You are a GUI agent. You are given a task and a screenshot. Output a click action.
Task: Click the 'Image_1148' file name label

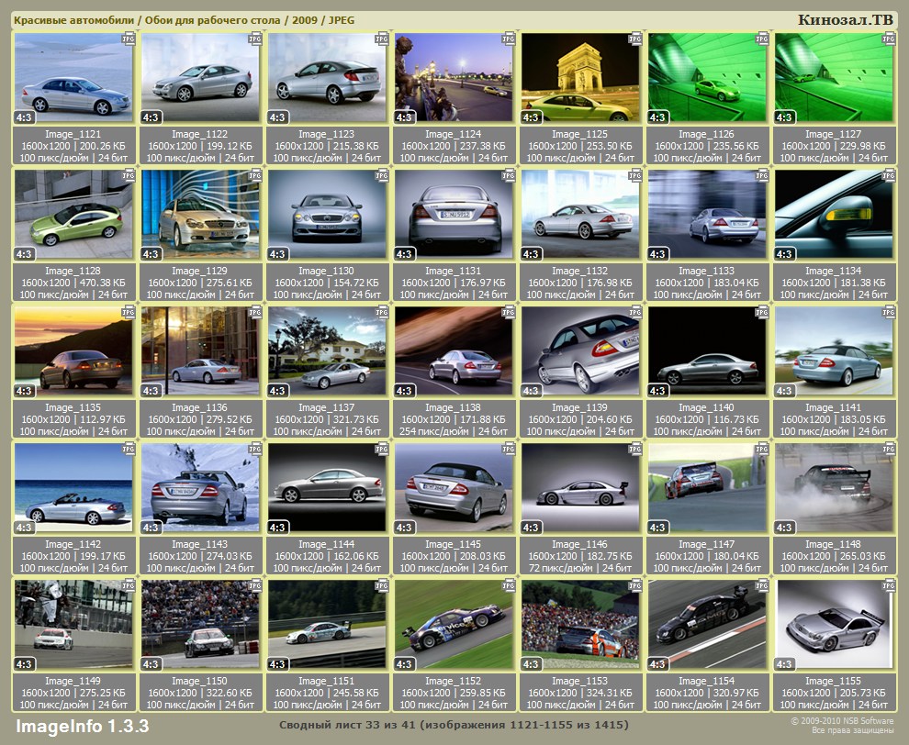point(833,544)
